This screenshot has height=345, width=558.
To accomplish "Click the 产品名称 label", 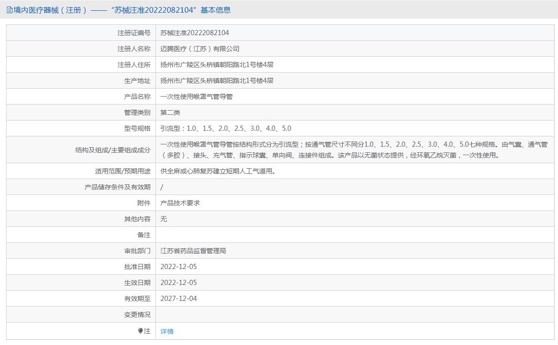I will (137, 97).
